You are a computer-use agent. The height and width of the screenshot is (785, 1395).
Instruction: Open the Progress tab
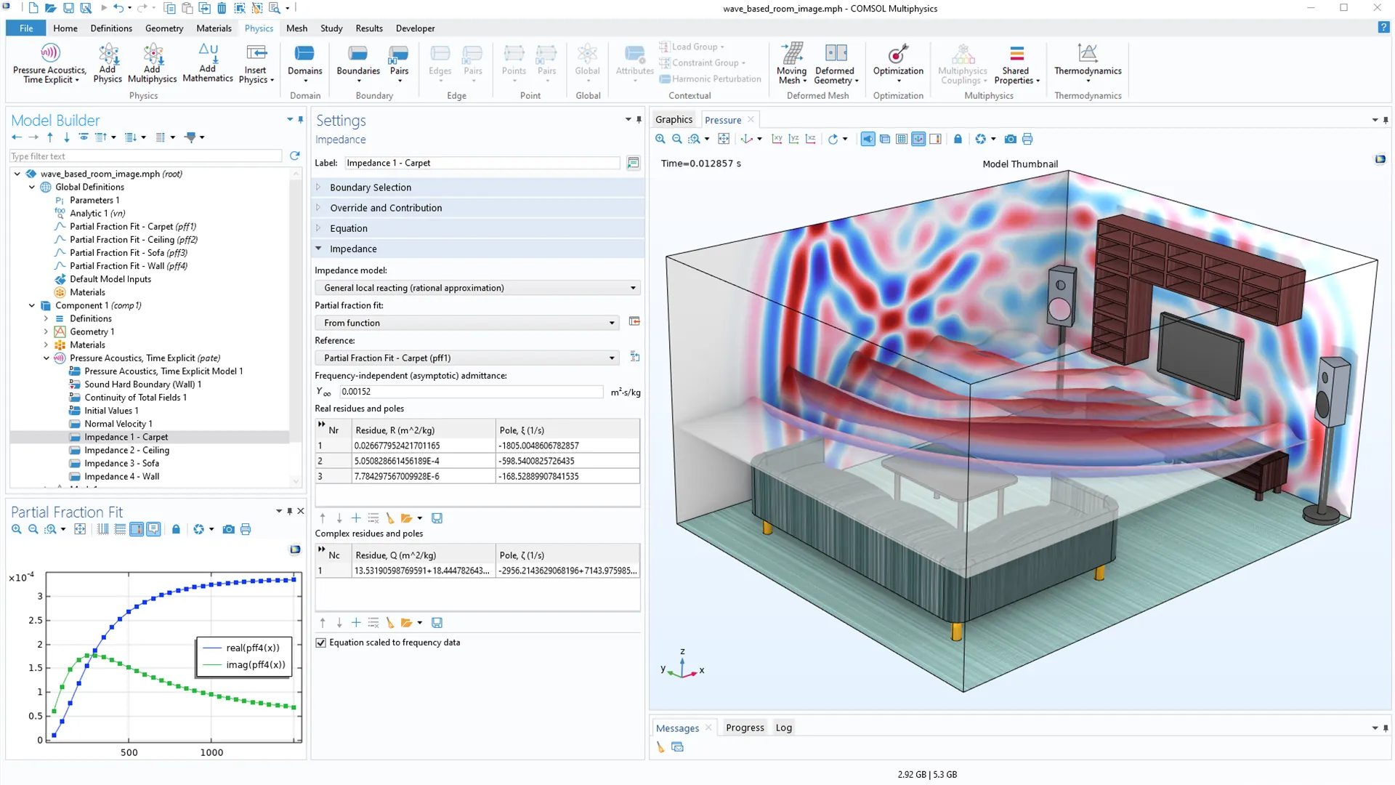click(x=745, y=728)
